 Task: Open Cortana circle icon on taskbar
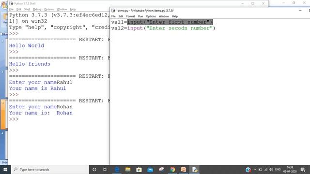[x=94, y=170]
